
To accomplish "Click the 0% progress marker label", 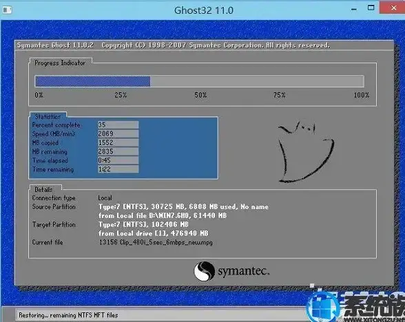I will [x=39, y=95].
